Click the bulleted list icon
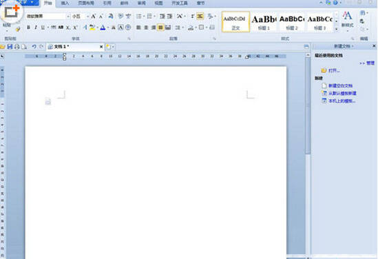The height and width of the screenshot is (259, 378). coord(139,16)
